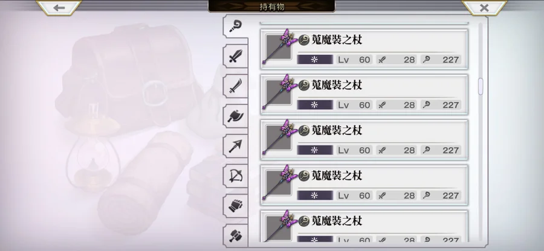Click the inventory list scrollbar handle

point(481,86)
